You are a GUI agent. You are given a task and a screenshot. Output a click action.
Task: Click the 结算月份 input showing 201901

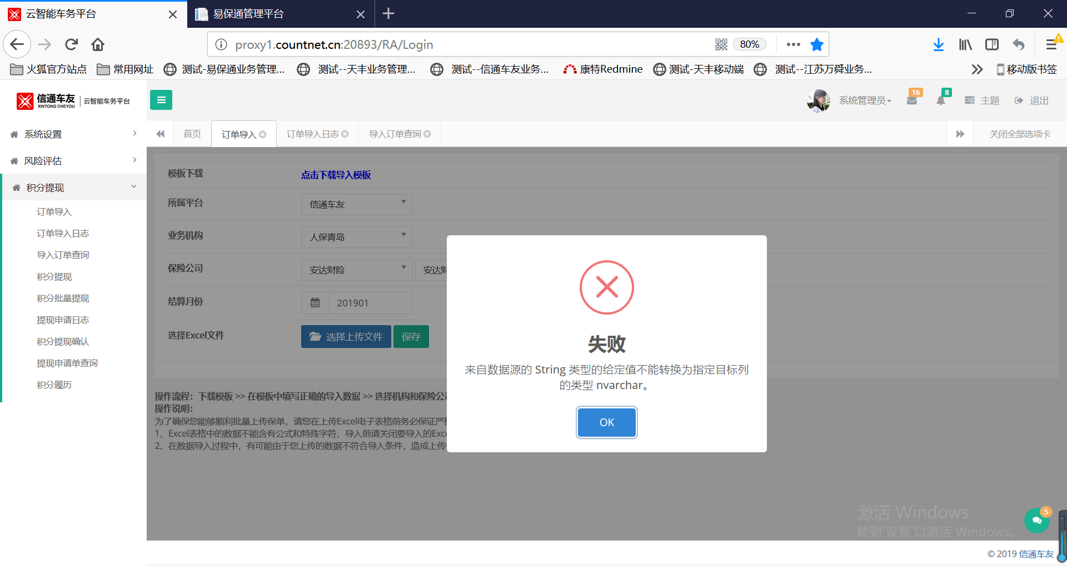[371, 303]
